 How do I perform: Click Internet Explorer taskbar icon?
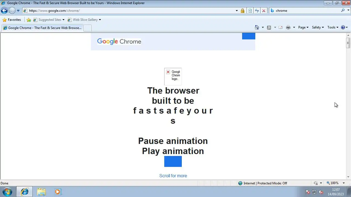pyautogui.click(x=24, y=192)
